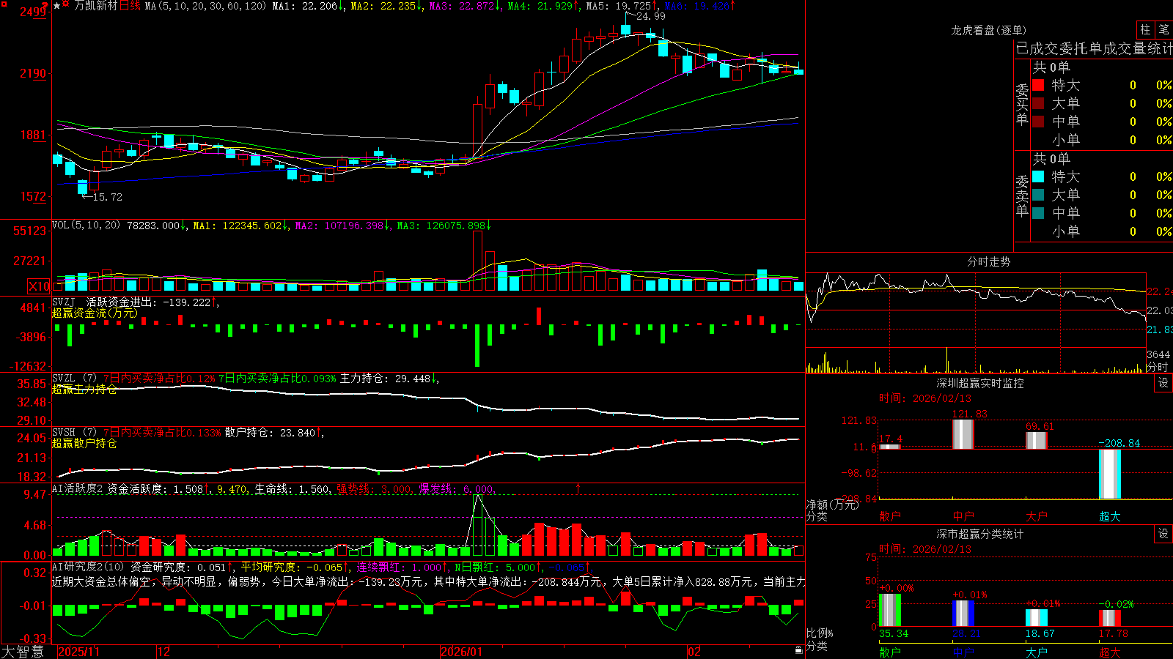Open settings 设 for 深市超赢分类统计
This screenshot has height=659, width=1173.
1163,534
